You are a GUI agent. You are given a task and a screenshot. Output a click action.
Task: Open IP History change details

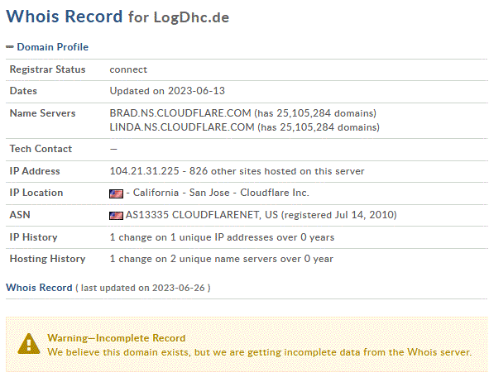click(x=222, y=237)
